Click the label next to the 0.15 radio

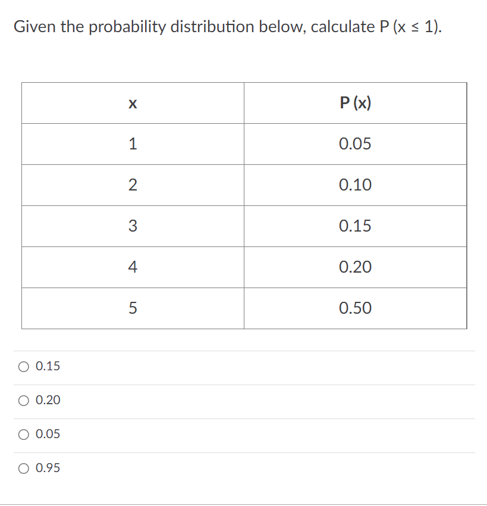47,367
